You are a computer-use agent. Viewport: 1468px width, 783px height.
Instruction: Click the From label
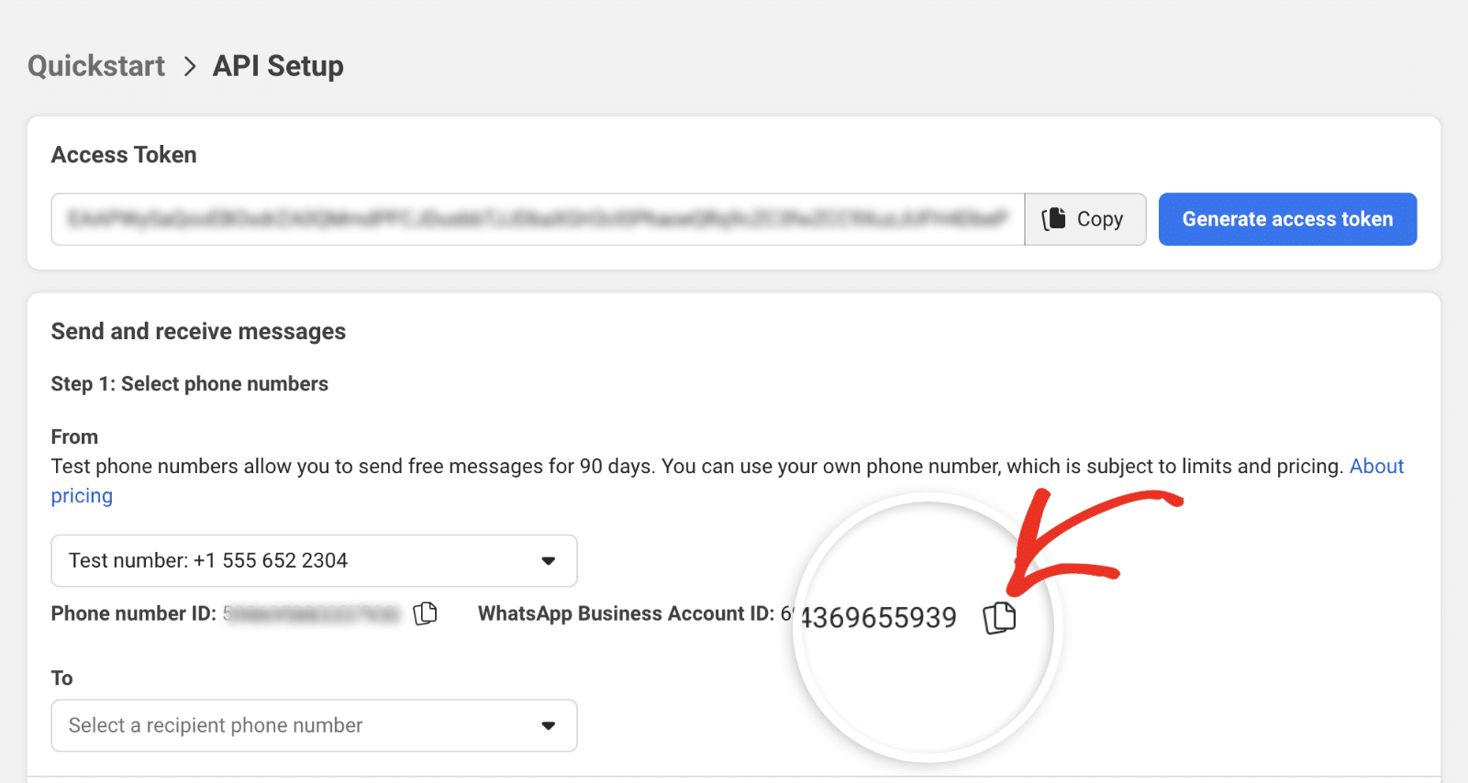coord(74,437)
